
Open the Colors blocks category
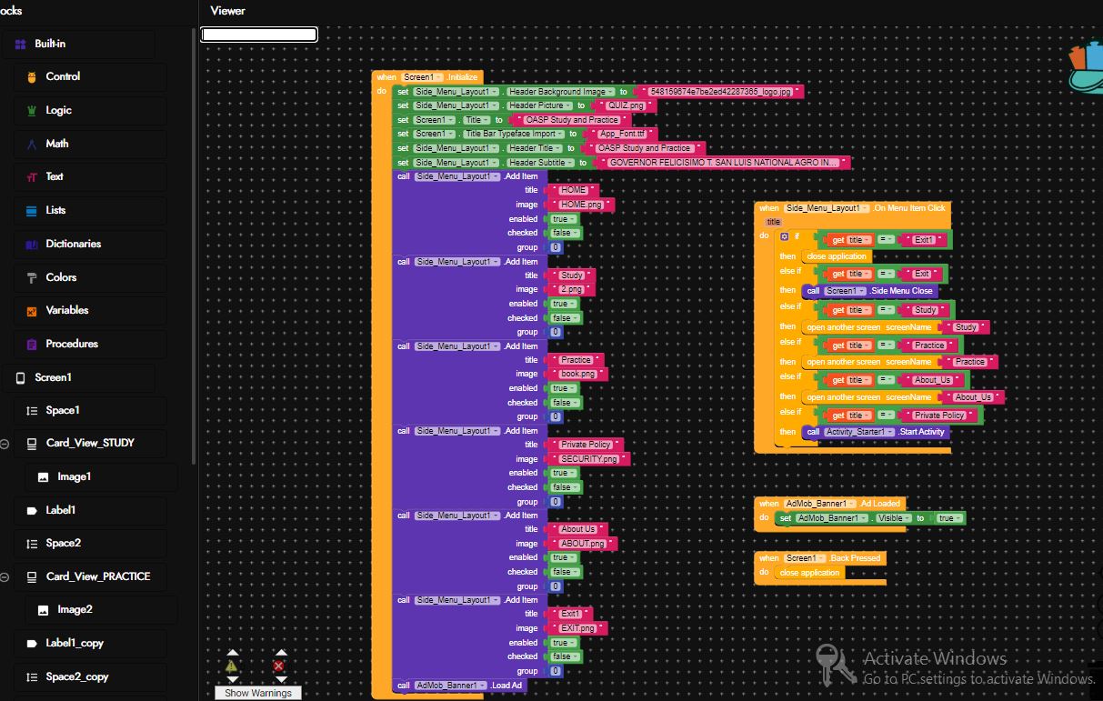(61, 277)
